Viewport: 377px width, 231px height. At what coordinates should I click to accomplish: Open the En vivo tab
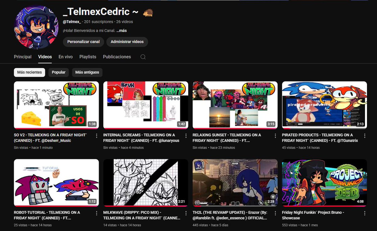tap(66, 57)
